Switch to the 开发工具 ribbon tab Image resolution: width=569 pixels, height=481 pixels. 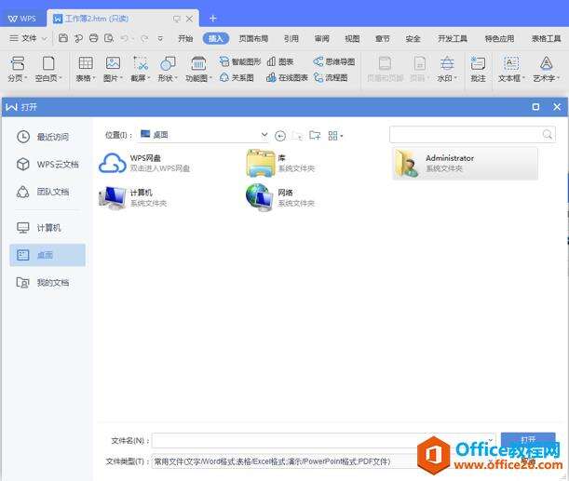(453, 38)
